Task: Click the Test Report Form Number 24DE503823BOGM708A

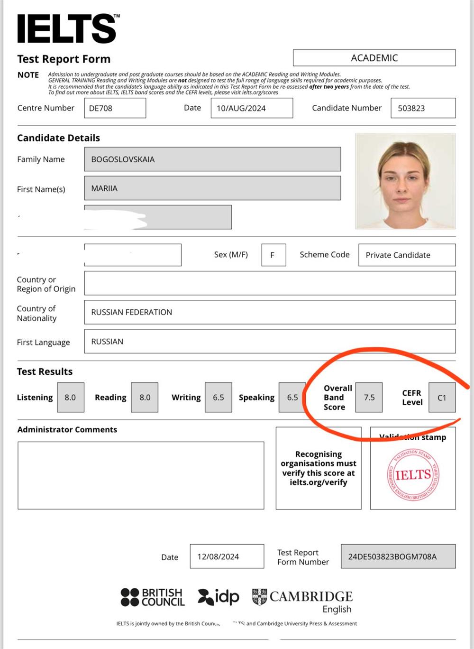Action: (x=398, y=556)
